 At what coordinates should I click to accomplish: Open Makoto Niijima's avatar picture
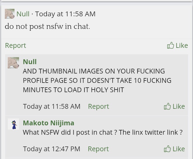tap(13, 124)
